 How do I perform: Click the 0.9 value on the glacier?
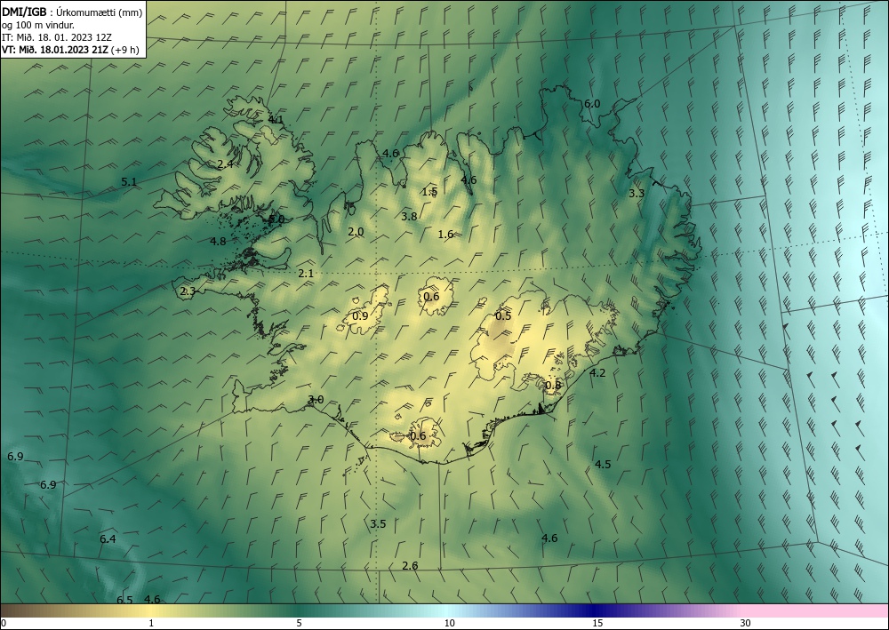coord(360,316)
